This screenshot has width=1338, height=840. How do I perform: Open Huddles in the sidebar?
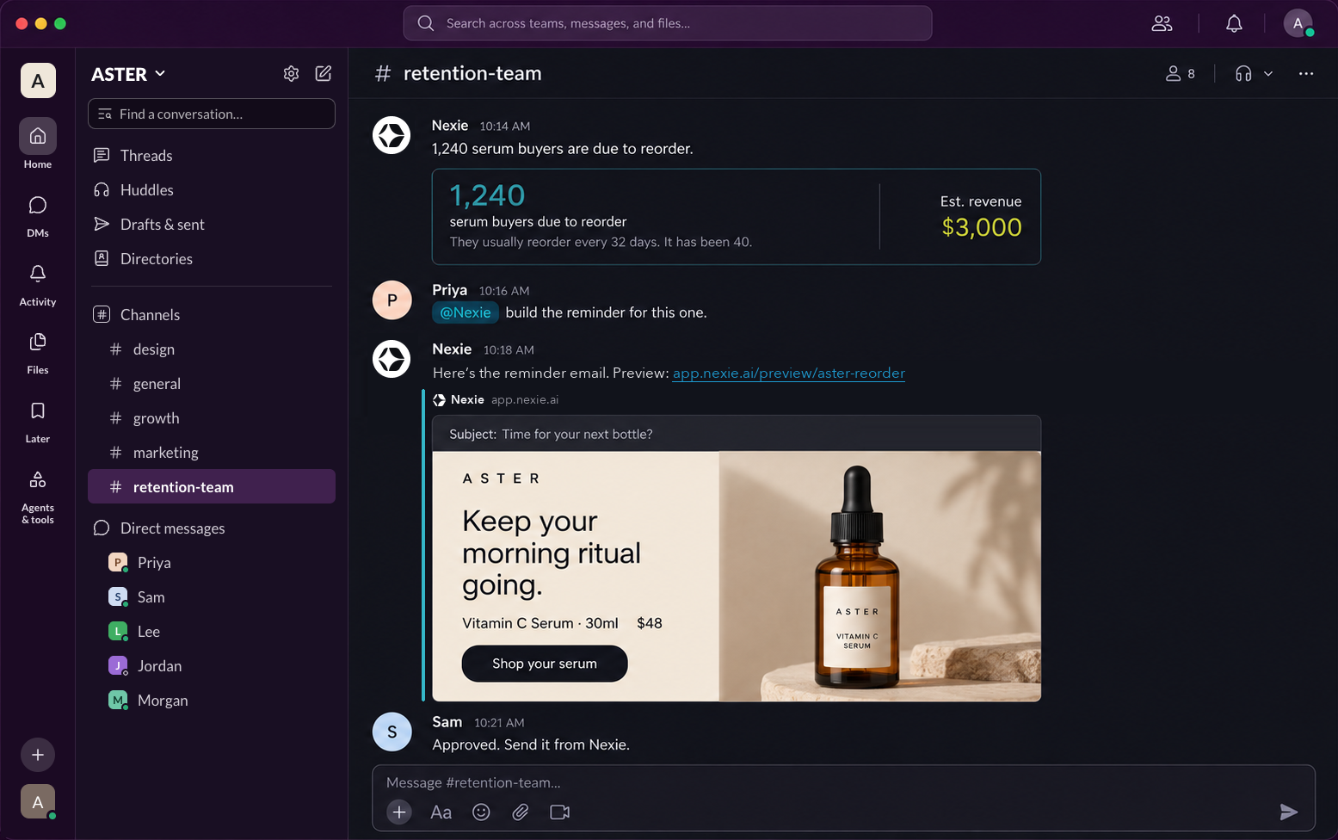[x=212, y=190]
